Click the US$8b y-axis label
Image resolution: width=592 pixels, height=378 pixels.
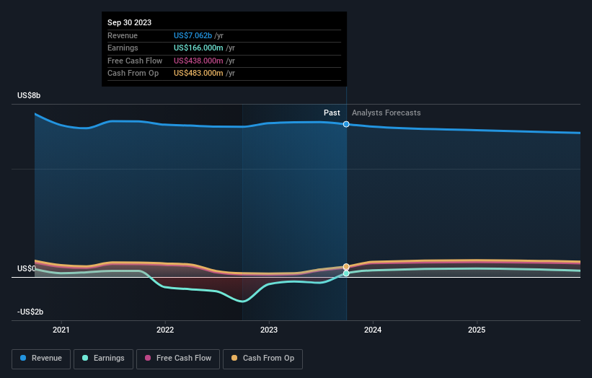coord(29,95)
